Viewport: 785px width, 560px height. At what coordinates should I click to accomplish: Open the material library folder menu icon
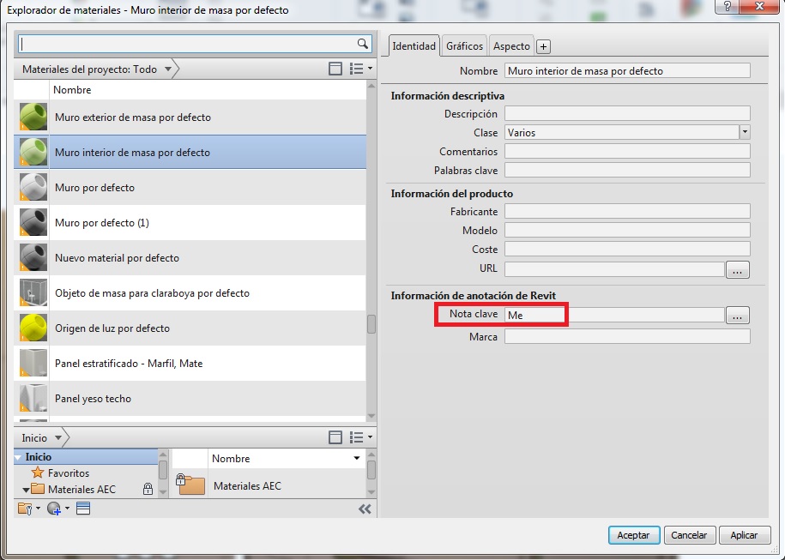click(x=26, y=509)
